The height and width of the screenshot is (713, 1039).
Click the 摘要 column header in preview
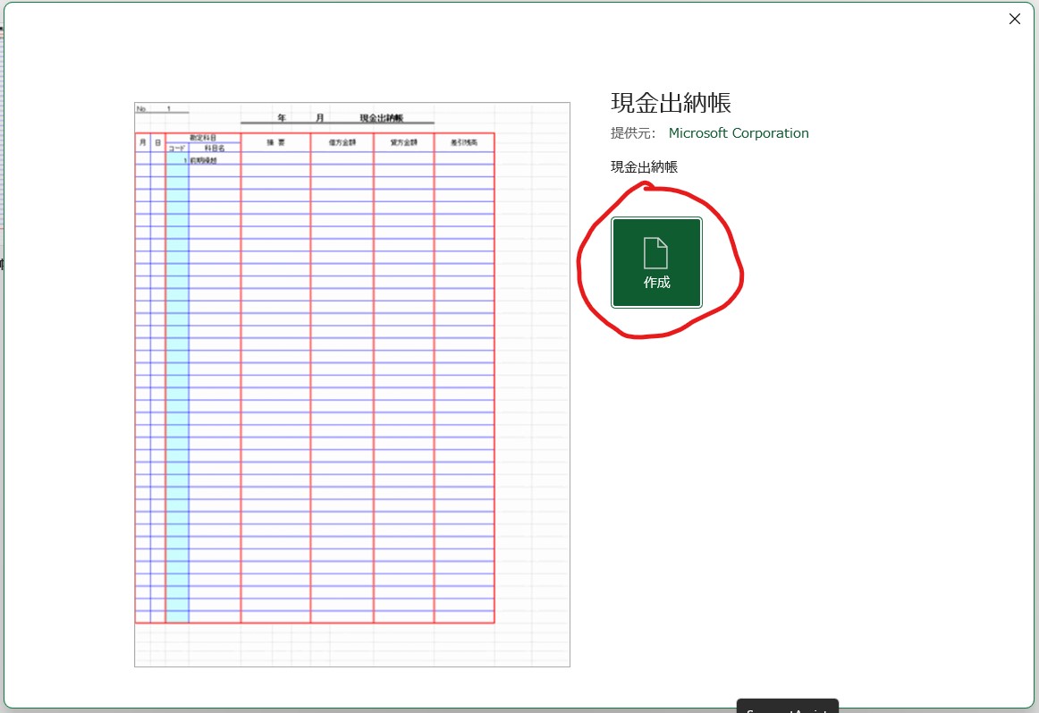tap(275, 143)
